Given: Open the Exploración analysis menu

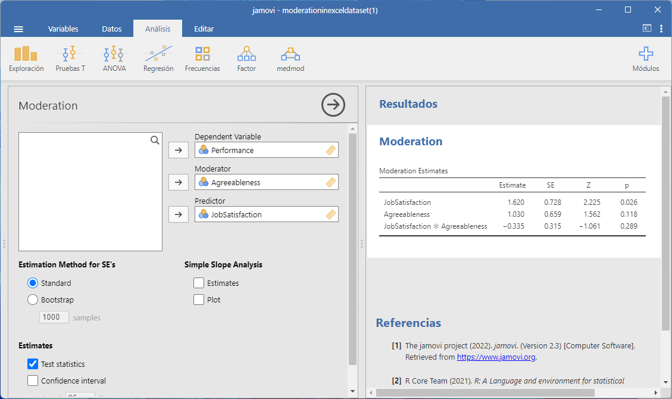Looking at the screenshot, I should pos(26,59).
